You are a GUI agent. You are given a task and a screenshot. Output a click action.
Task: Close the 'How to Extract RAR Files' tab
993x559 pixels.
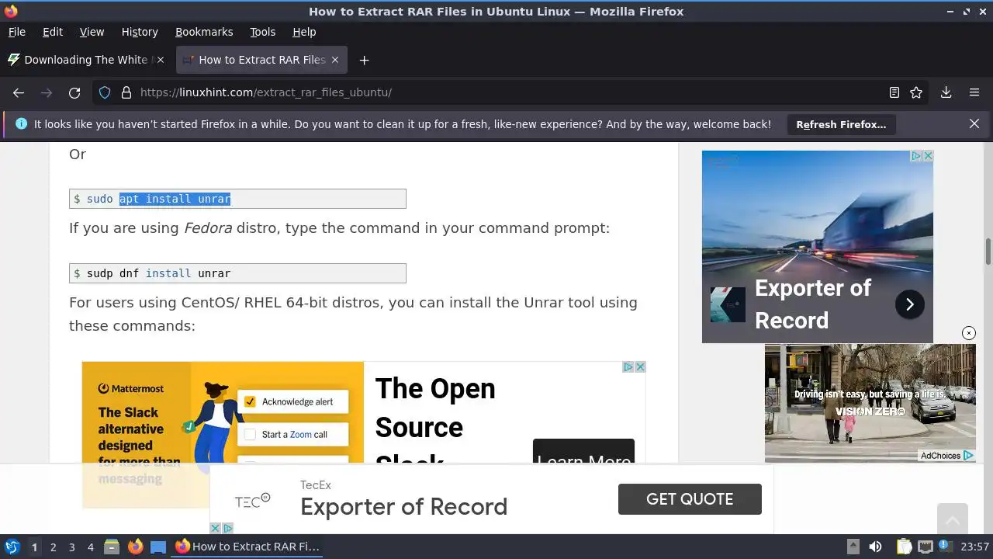click(x=335, y=60)
